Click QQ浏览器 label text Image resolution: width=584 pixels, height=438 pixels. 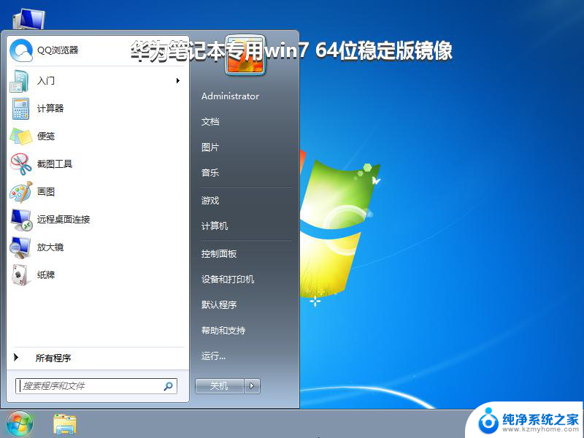point(58,50)
